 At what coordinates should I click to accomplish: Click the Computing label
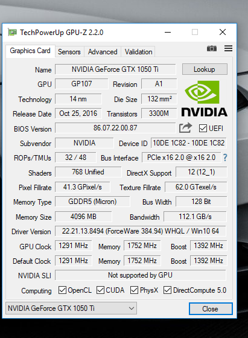[x=36, y=291]
